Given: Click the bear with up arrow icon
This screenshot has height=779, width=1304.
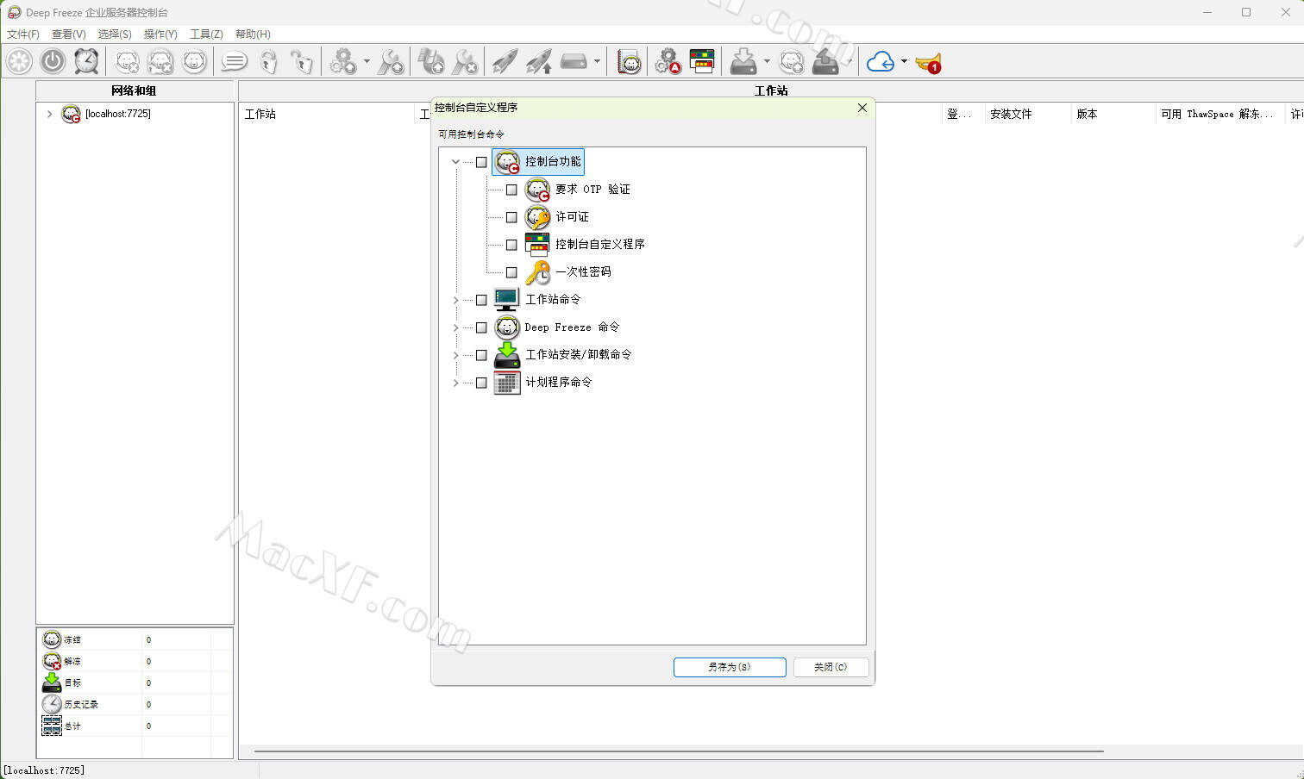Looking at the screenshot, I should pyautogui.click(x=792, y=62).
